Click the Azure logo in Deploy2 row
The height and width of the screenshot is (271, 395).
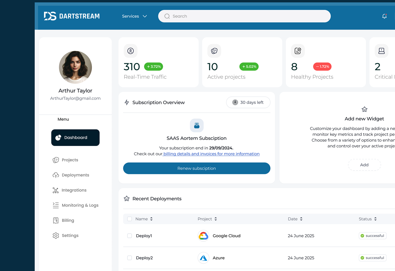(203, 258)
